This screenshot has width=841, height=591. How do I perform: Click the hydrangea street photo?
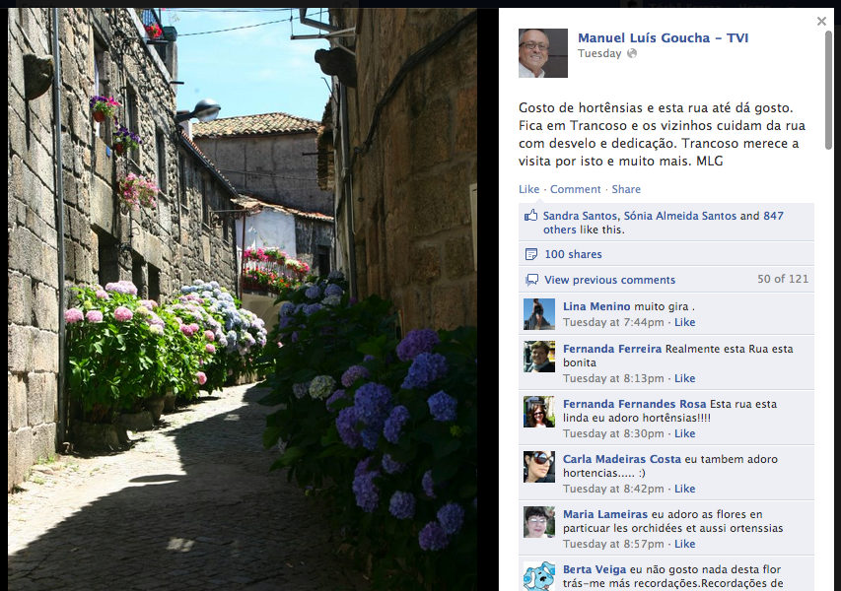243,299
